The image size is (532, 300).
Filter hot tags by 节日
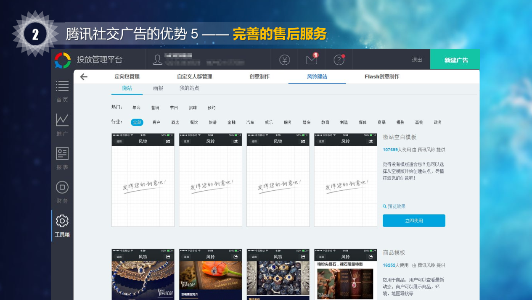point(174,108)
